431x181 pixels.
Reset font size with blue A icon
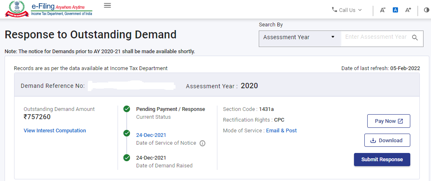395,10
